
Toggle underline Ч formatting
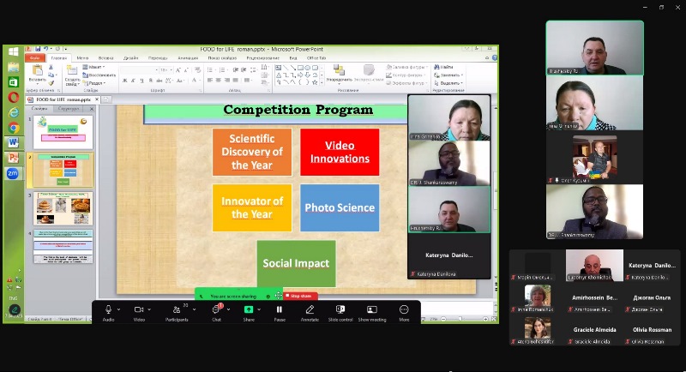point(141,81)
